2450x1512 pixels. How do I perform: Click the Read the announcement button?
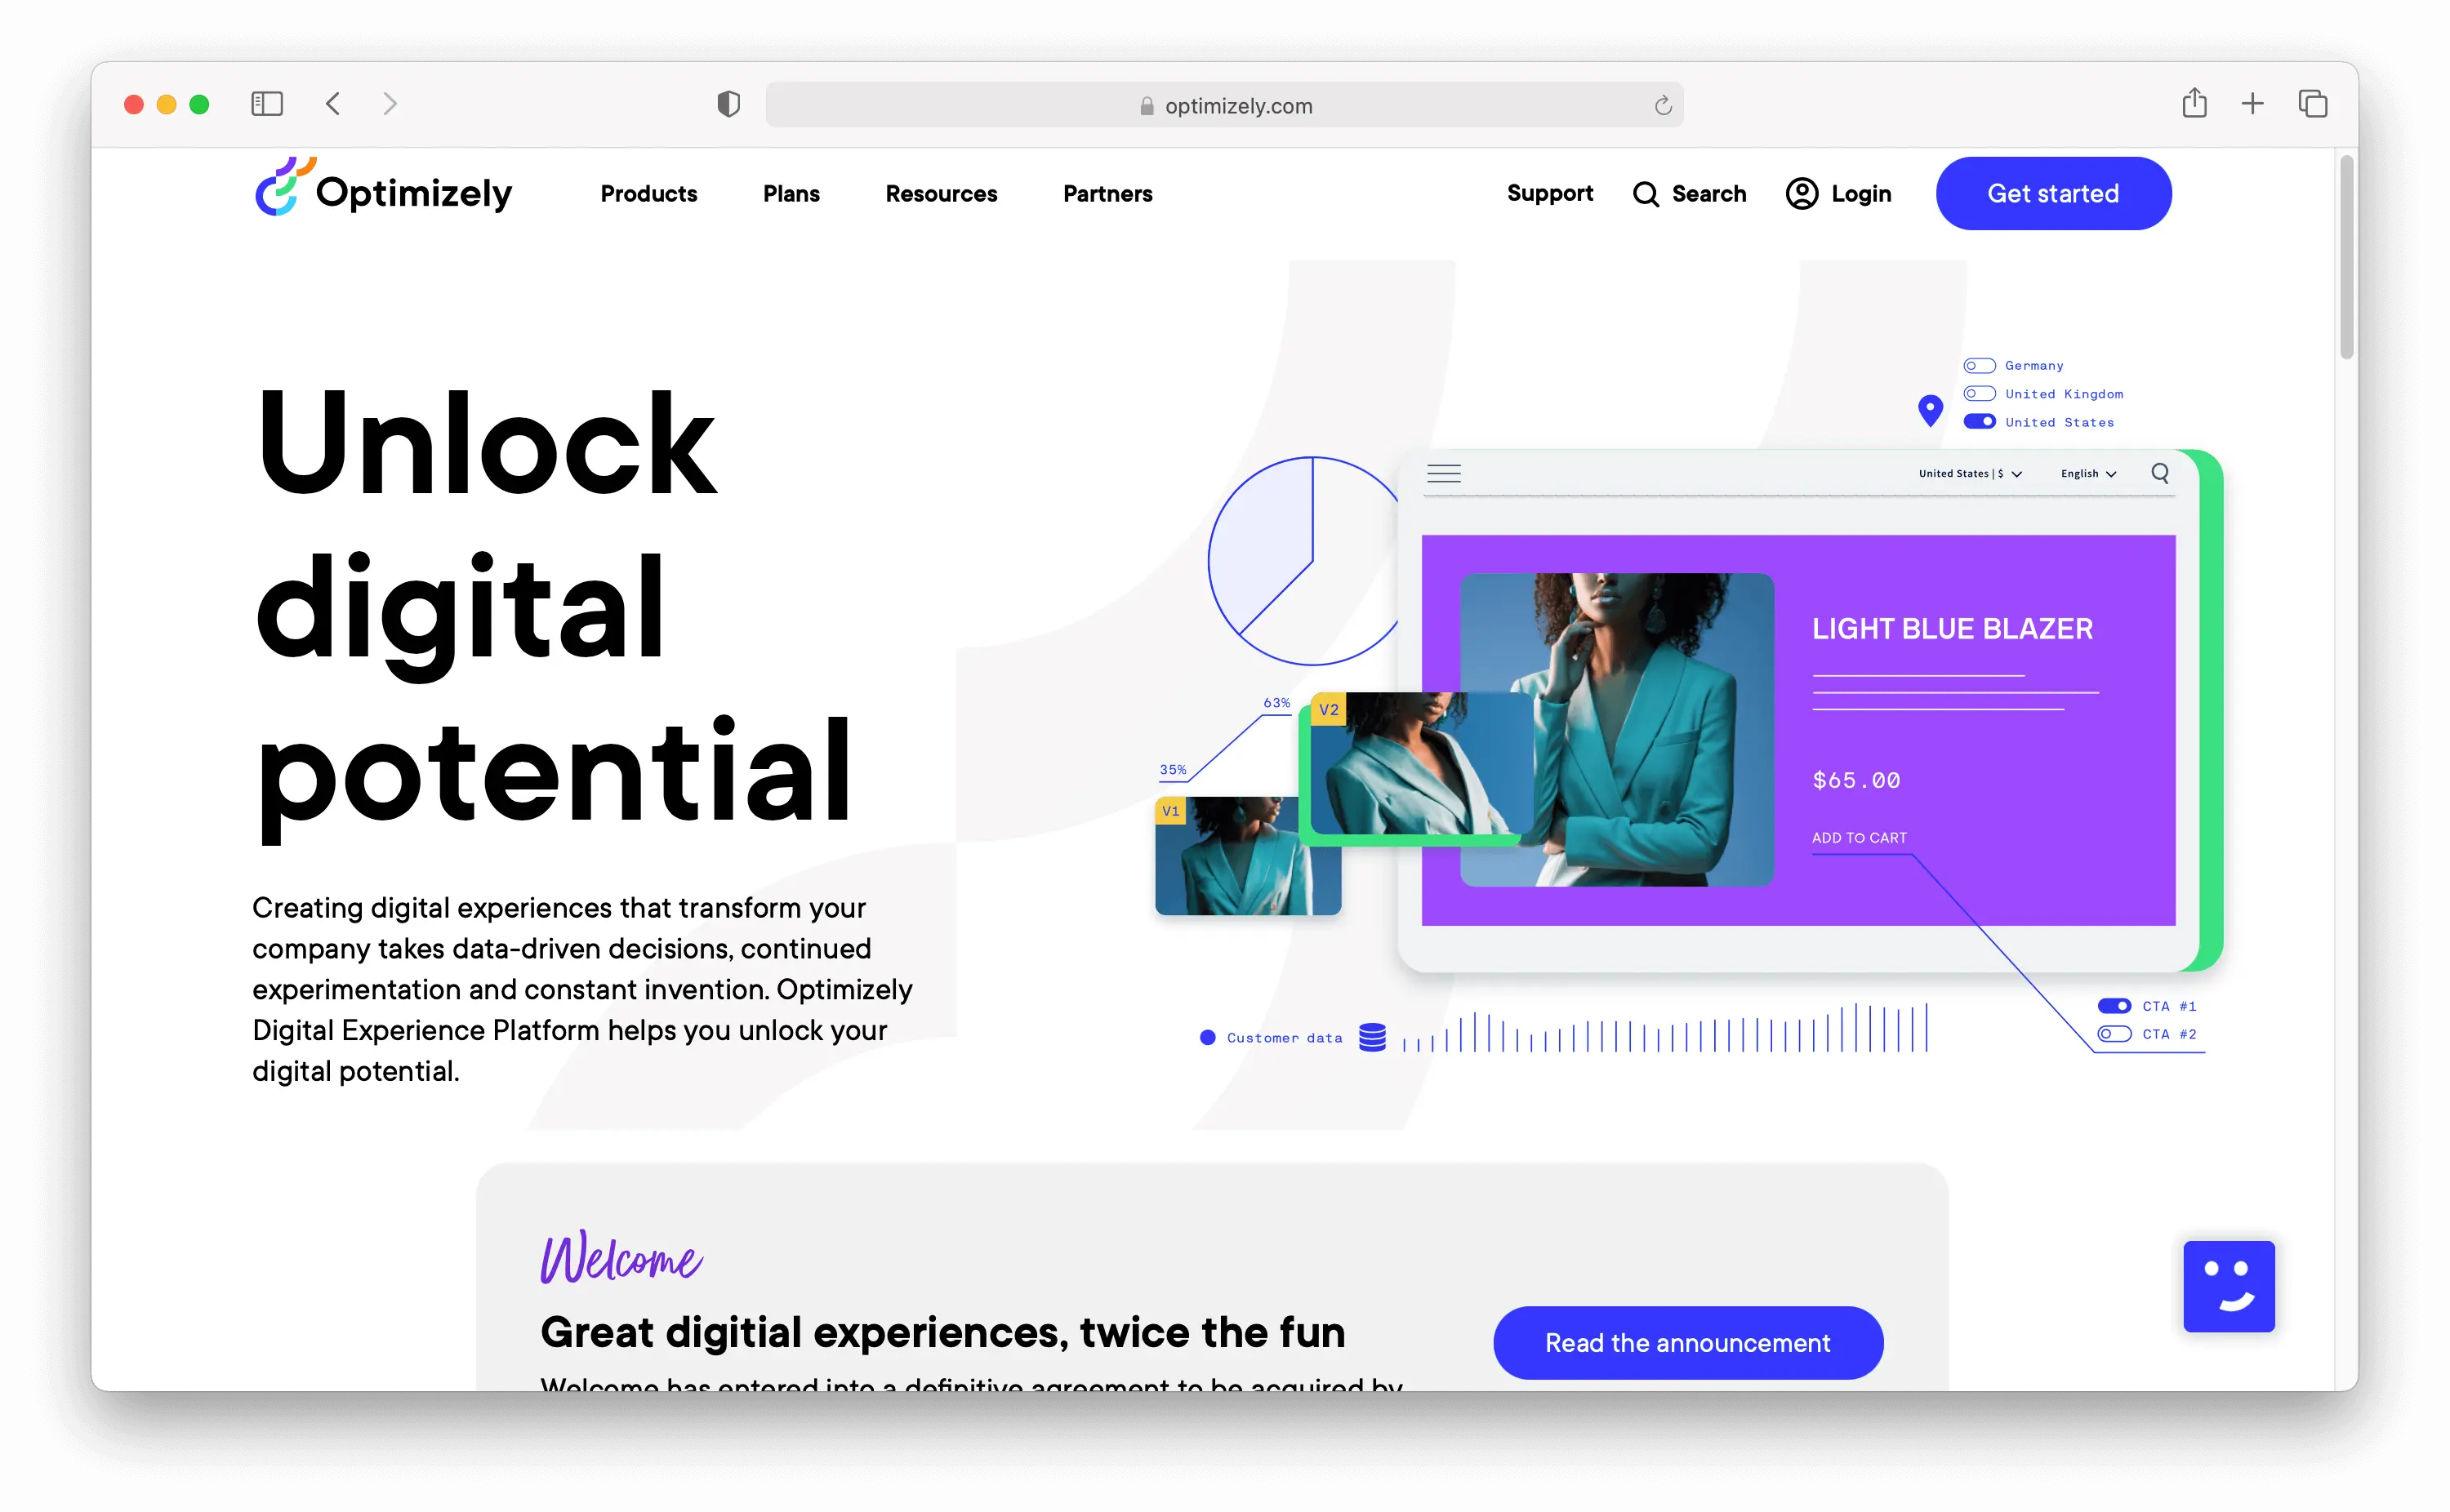pyautogui.click(x=1687, y=1342)
